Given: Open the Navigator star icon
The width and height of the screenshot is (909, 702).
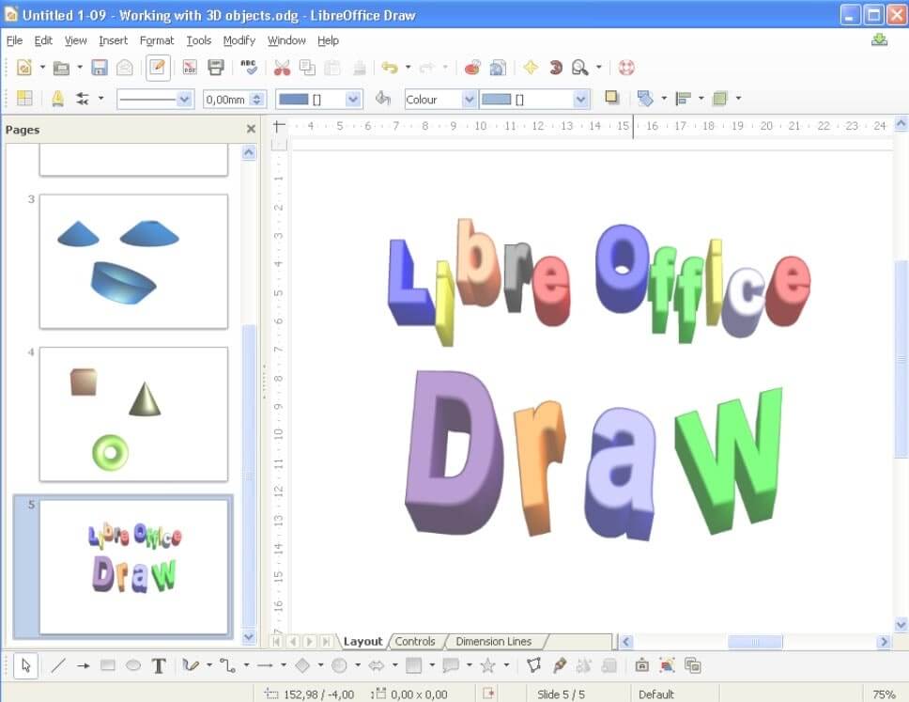Looking at the screenshot, I should [531, 68].
